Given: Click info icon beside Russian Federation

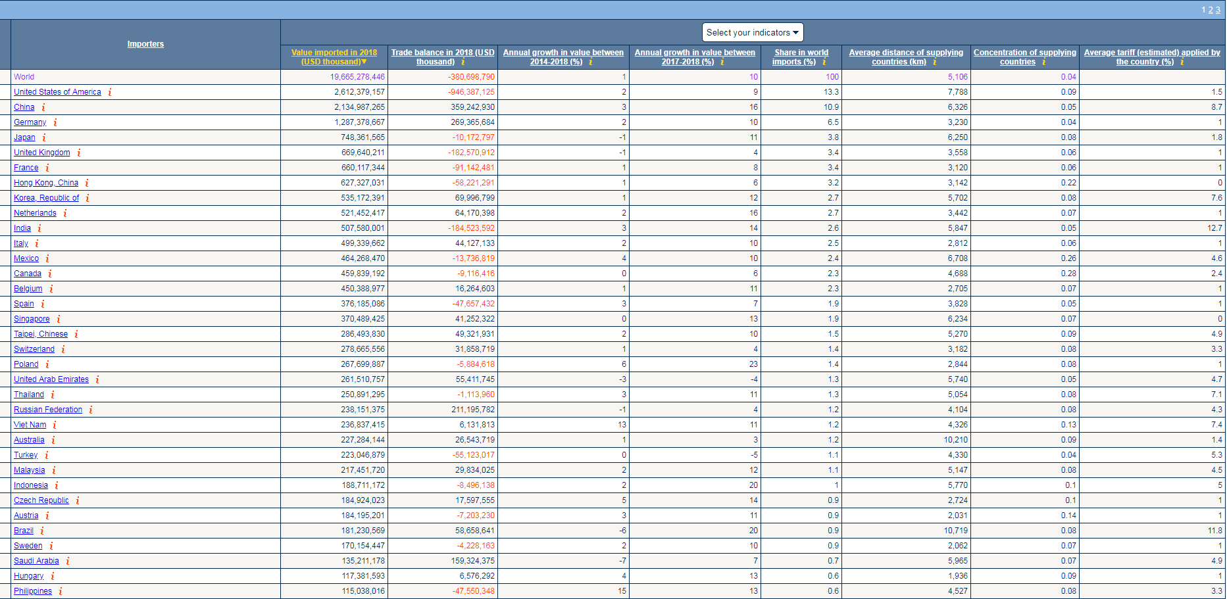Looking at the screenshot, I should [x=91, y=410].
